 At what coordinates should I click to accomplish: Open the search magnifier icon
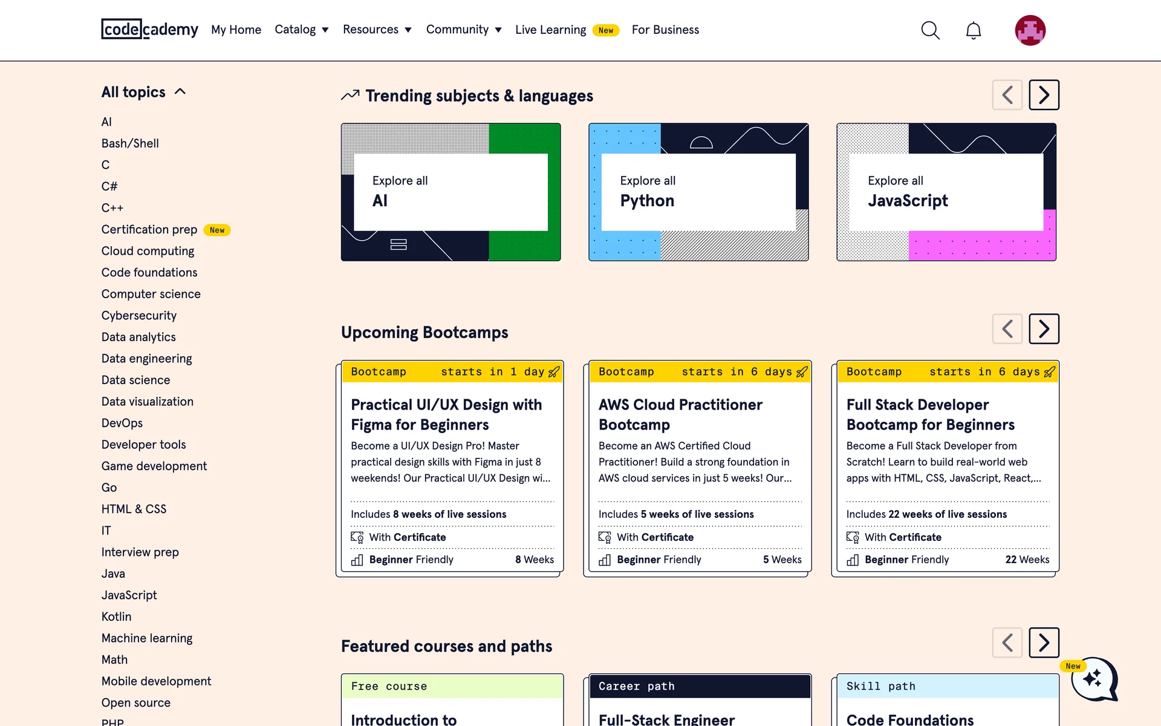tap(930, 30)
